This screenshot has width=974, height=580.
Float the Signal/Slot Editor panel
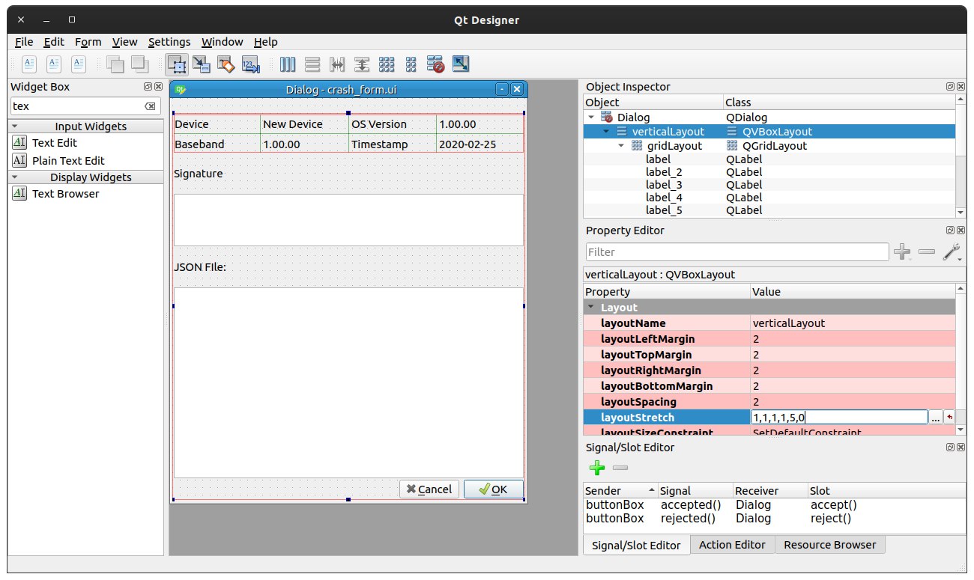click(x=950, y=448)
